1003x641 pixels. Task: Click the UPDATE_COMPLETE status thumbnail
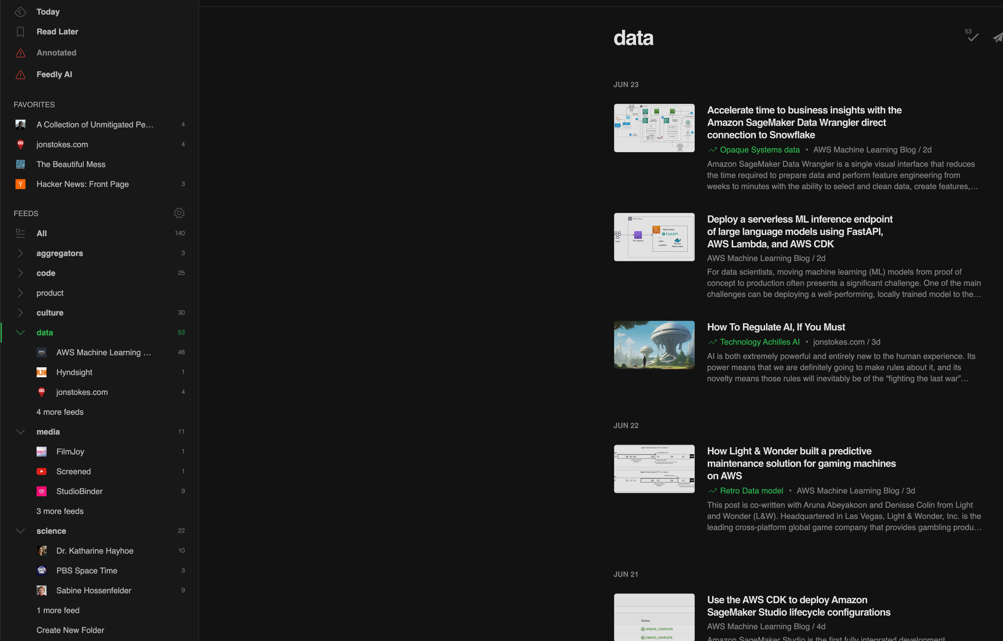click(x=654, y=617)
